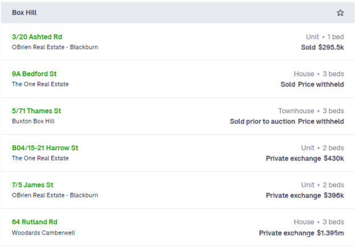Click the Private exchange $396k result
Image resolution: width=355 pixels, height=247 pixels.
(305, 195)
